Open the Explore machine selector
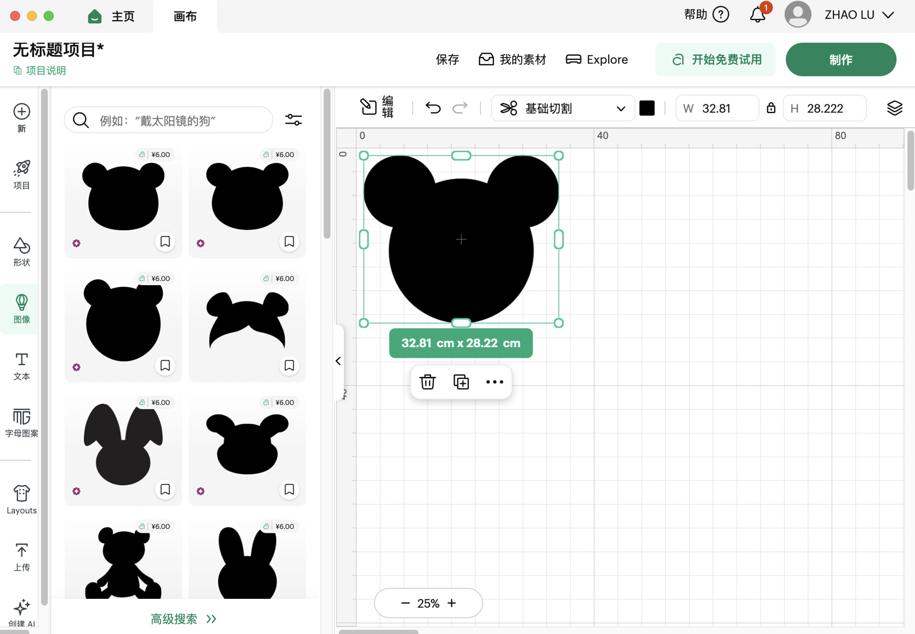The height and width of the screenshot is (634, 915). point(597,59)
